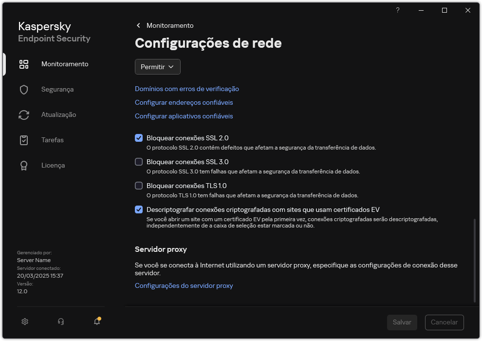Uncheck decrypting connections with EV certificates
Viewport: 482px width, 341px height.
pyautogui.click(x=139, y=209)
